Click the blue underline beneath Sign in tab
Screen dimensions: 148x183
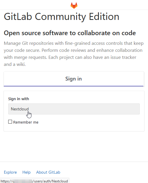[73, 86]
